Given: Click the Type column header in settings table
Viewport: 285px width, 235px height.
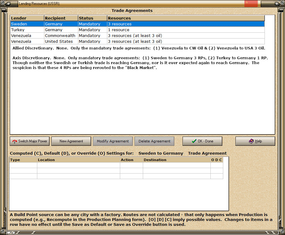Looking at the screenshot, I should point(23,160).
